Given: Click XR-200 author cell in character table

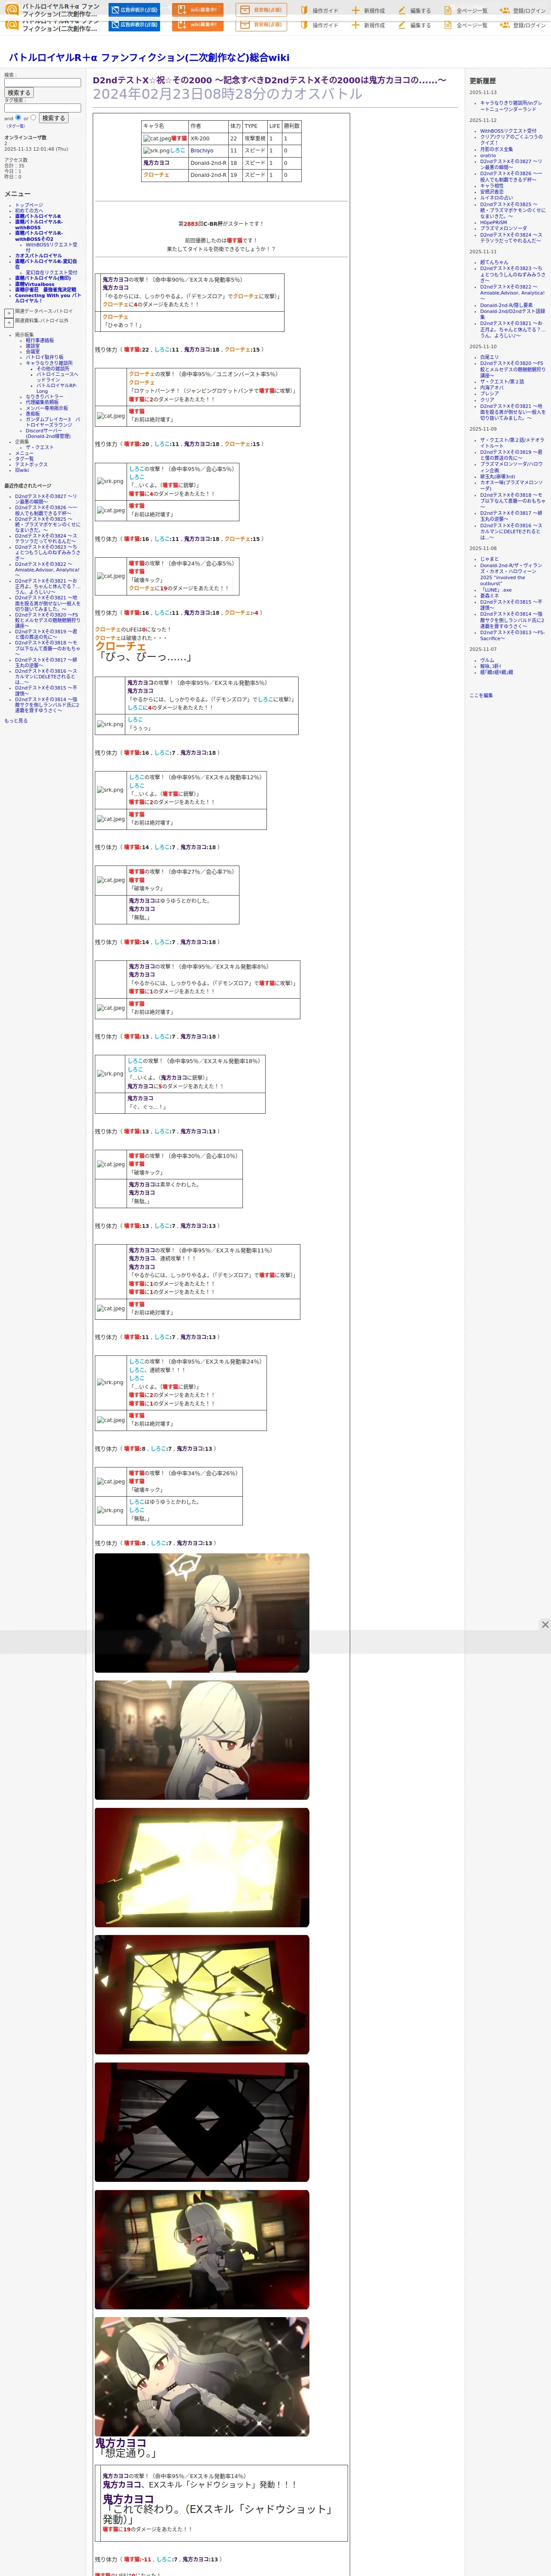Looking at the screenshot, I should pyautogui.click(x=208, y=139).
